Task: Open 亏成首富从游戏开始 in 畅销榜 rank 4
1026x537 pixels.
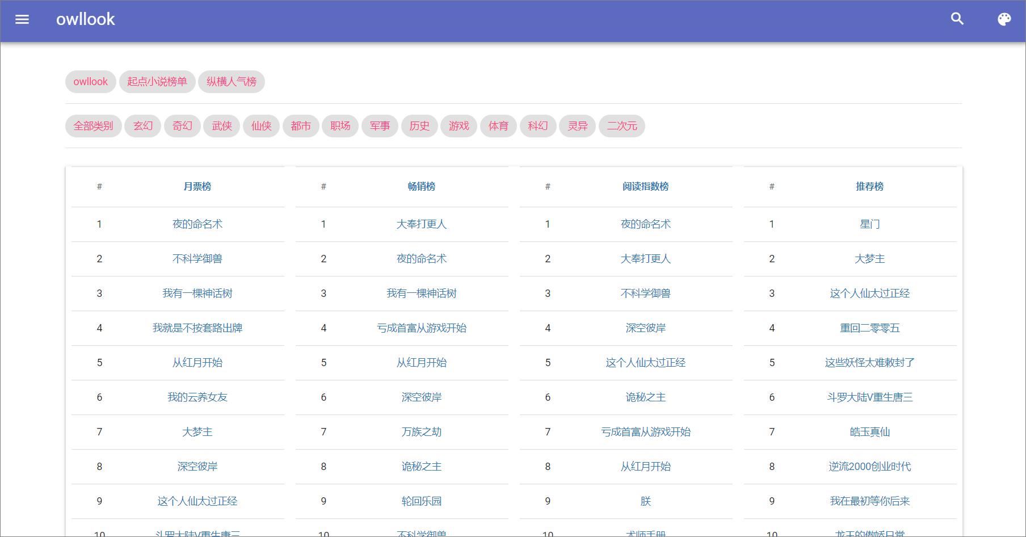Action: pos(422,328)
